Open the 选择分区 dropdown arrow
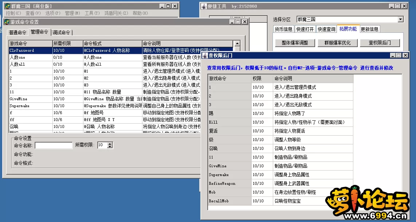Image resolution: width=416 pixels, height=222 pixels. pyautogui.click(x=400, y=19)
